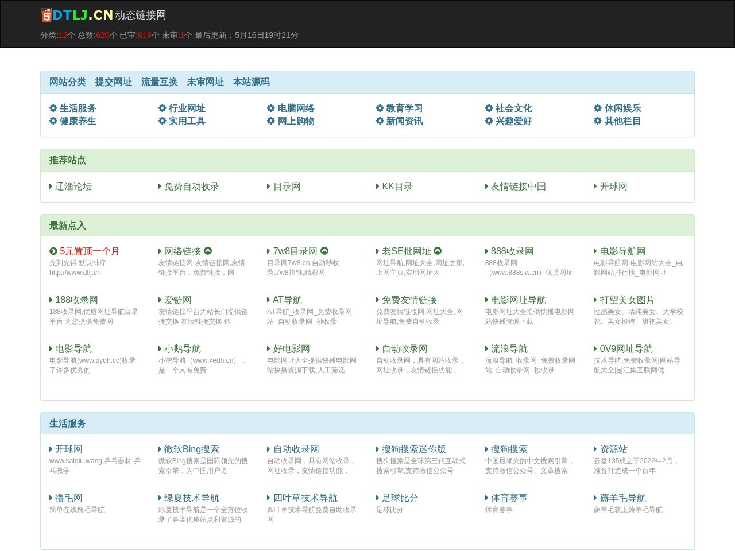Viewport: 735px width, 551px height.
Task: Open the 资源站 entry
Action: click(x=614, y=449)
